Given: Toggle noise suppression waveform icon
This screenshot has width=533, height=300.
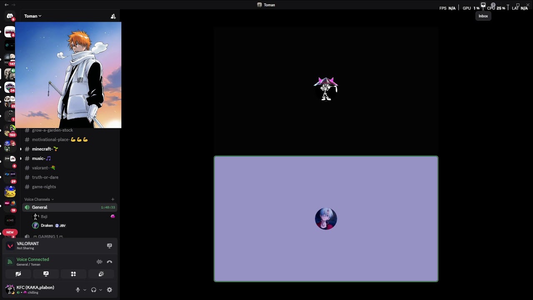Looking at the screenshot, I should coord(100,262).
